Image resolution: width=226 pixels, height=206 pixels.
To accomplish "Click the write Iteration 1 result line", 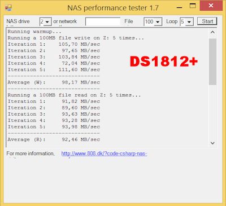I will click(x=54, y=44).
